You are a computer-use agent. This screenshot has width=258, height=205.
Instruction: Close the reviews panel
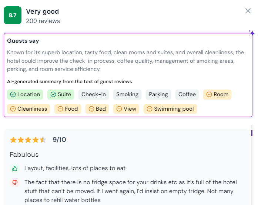[248, 11]
